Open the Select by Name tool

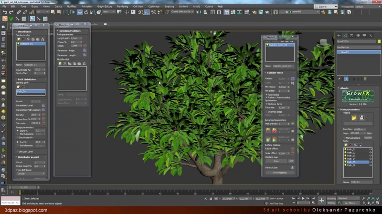[x=59, y=12]
